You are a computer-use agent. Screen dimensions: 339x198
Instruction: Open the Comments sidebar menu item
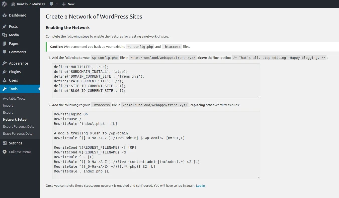(x=18, y=52)
